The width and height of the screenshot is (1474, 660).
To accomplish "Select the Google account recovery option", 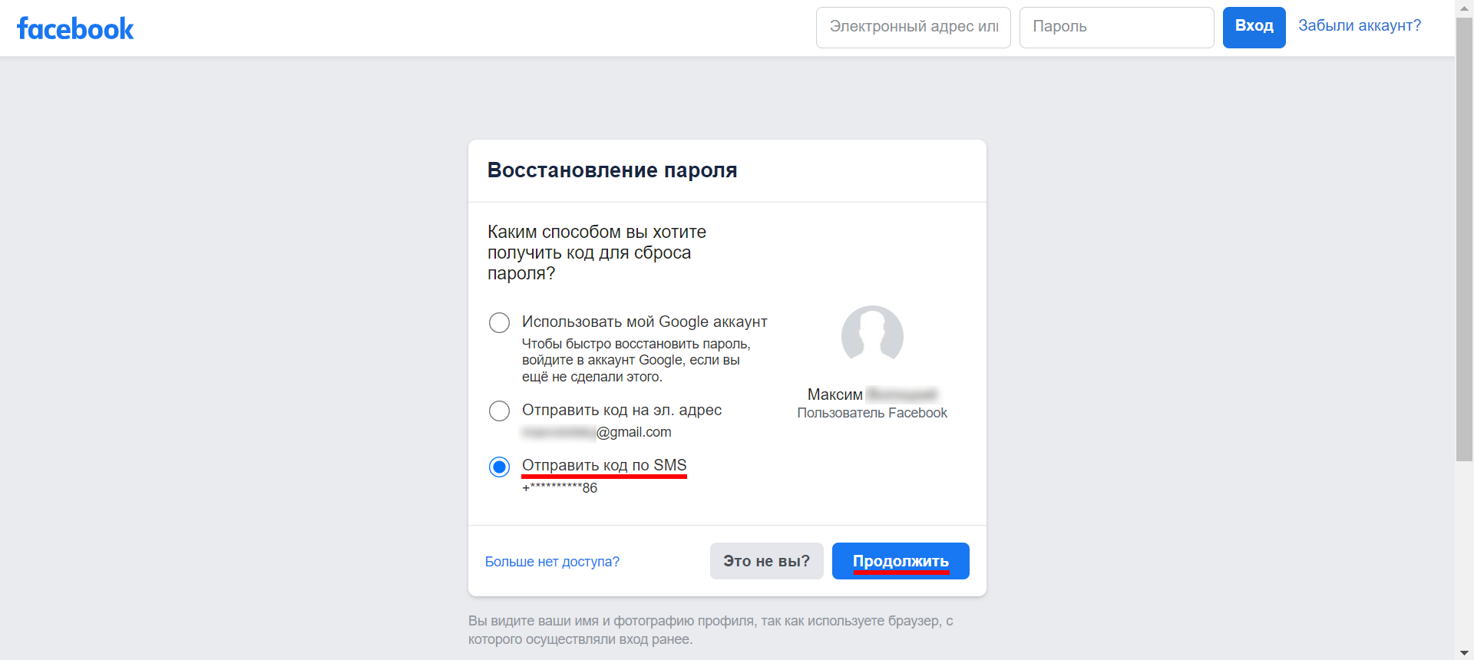I will (x=499, y=322).
